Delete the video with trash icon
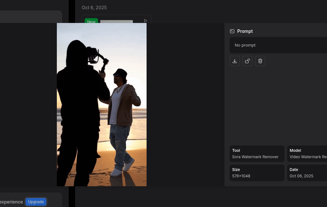 tap(260, 61)
